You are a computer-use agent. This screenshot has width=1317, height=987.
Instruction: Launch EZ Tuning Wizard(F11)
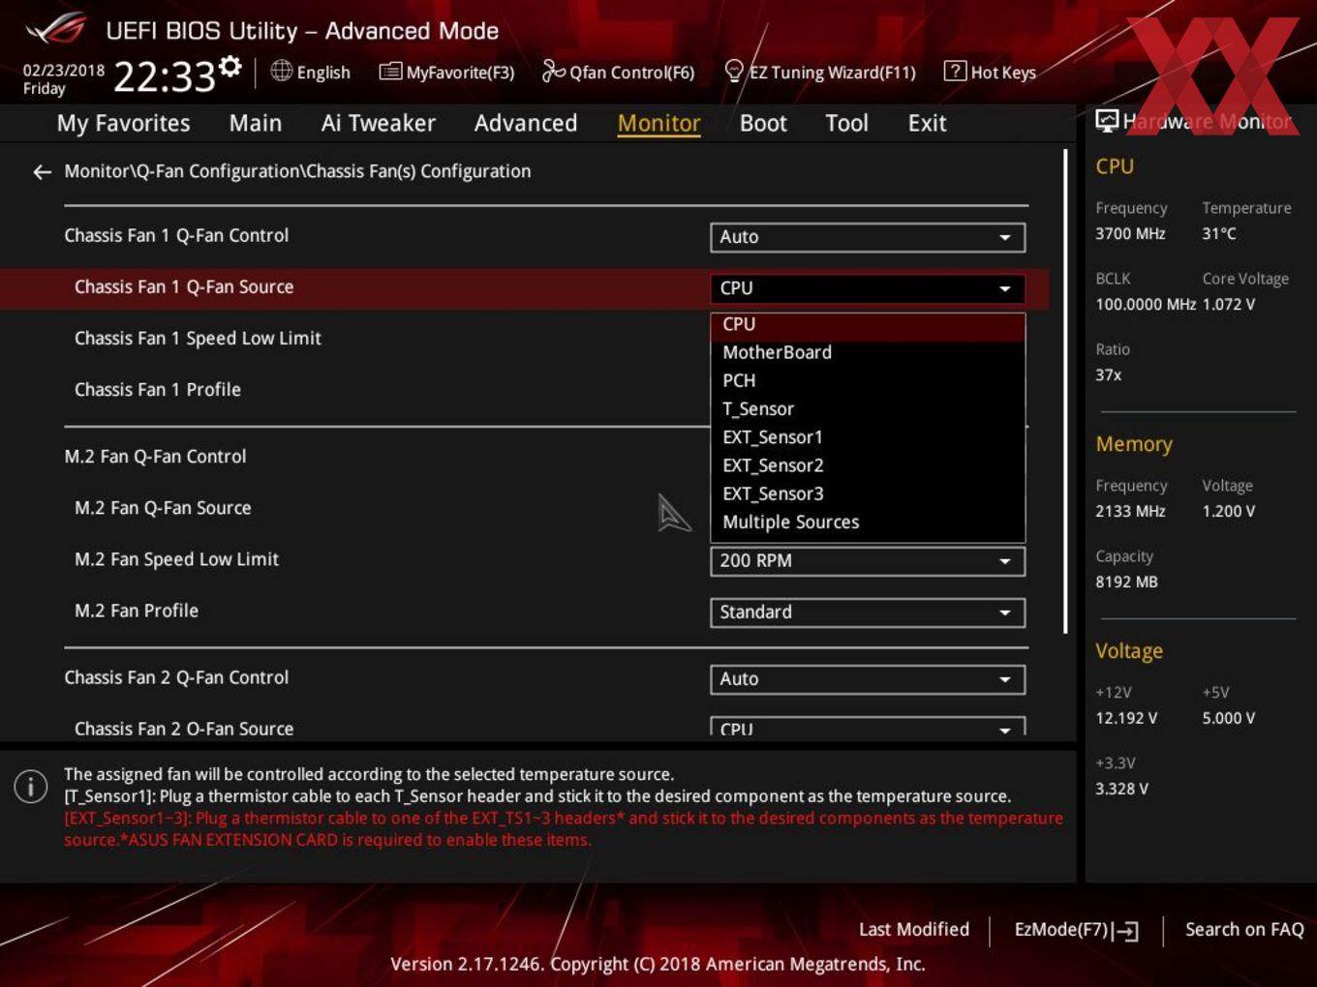tap(820, 72)
